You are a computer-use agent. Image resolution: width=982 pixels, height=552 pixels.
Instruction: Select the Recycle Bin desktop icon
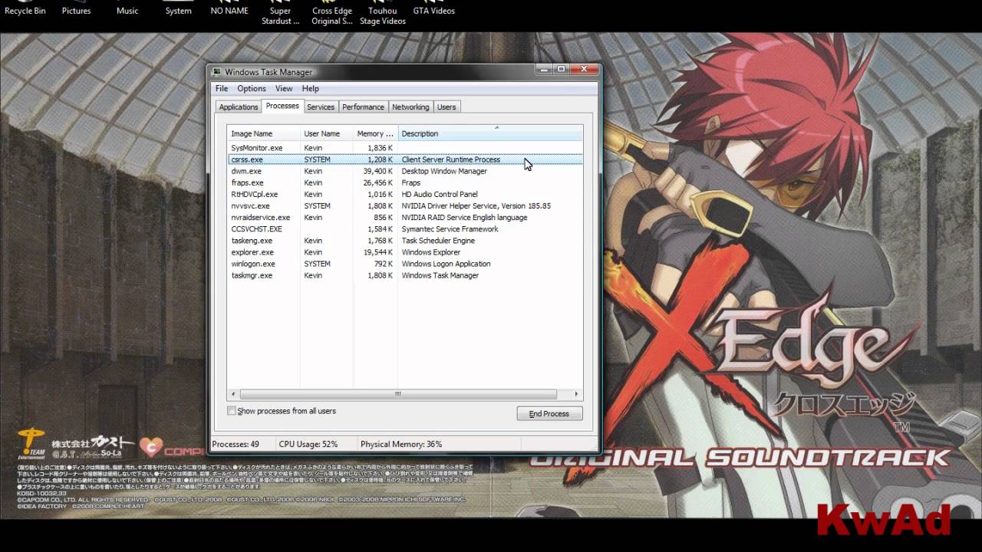coord(25,8)
